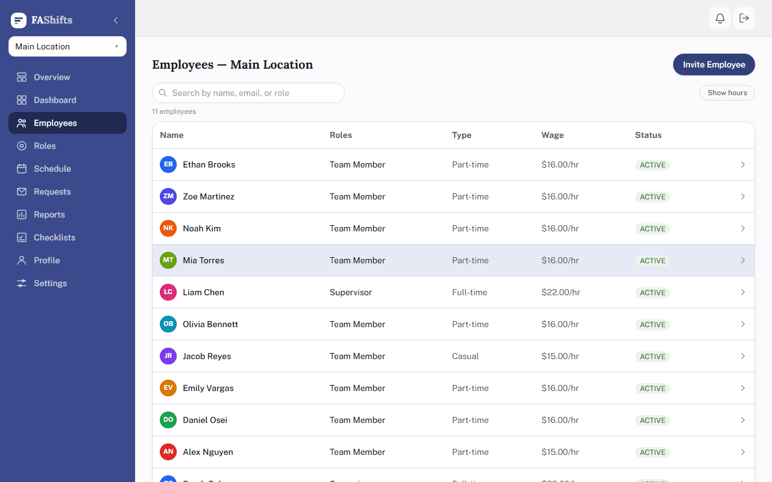Click the Invite Employee button

(x=714, y=64)
